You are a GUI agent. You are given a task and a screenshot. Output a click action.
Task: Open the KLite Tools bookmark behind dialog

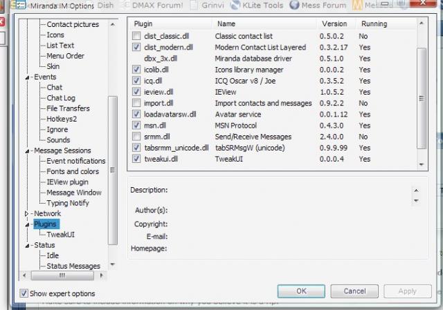[257, 6]
